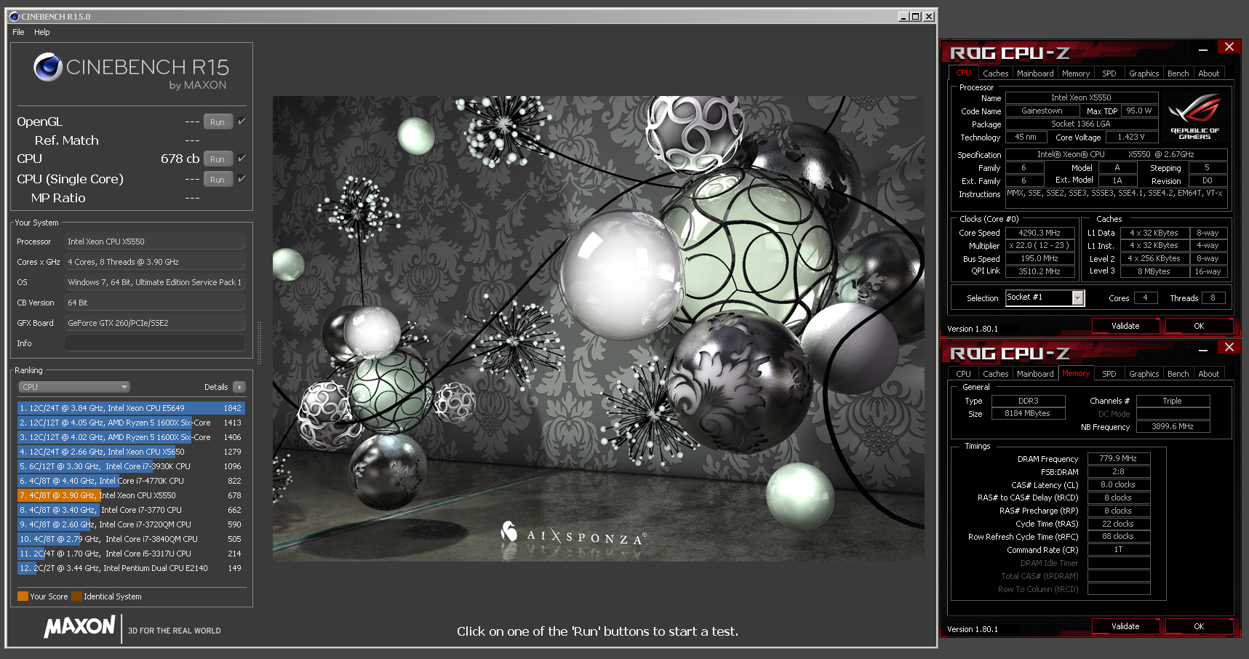Click the Core Voltage value 1.423 V
The image size is (1249, 659).
coord(1130,137)
